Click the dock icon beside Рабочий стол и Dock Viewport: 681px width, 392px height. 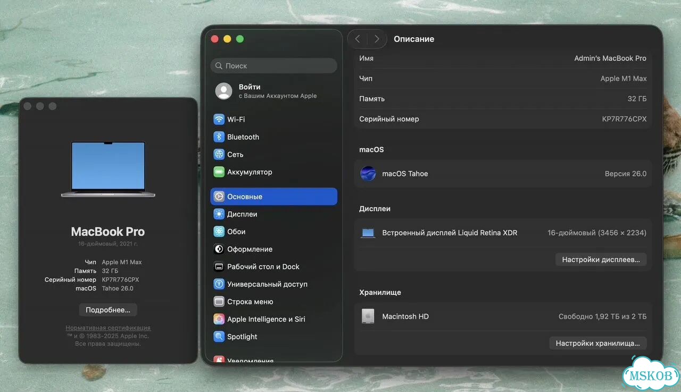pyautogui.click(x=219, y=266)
